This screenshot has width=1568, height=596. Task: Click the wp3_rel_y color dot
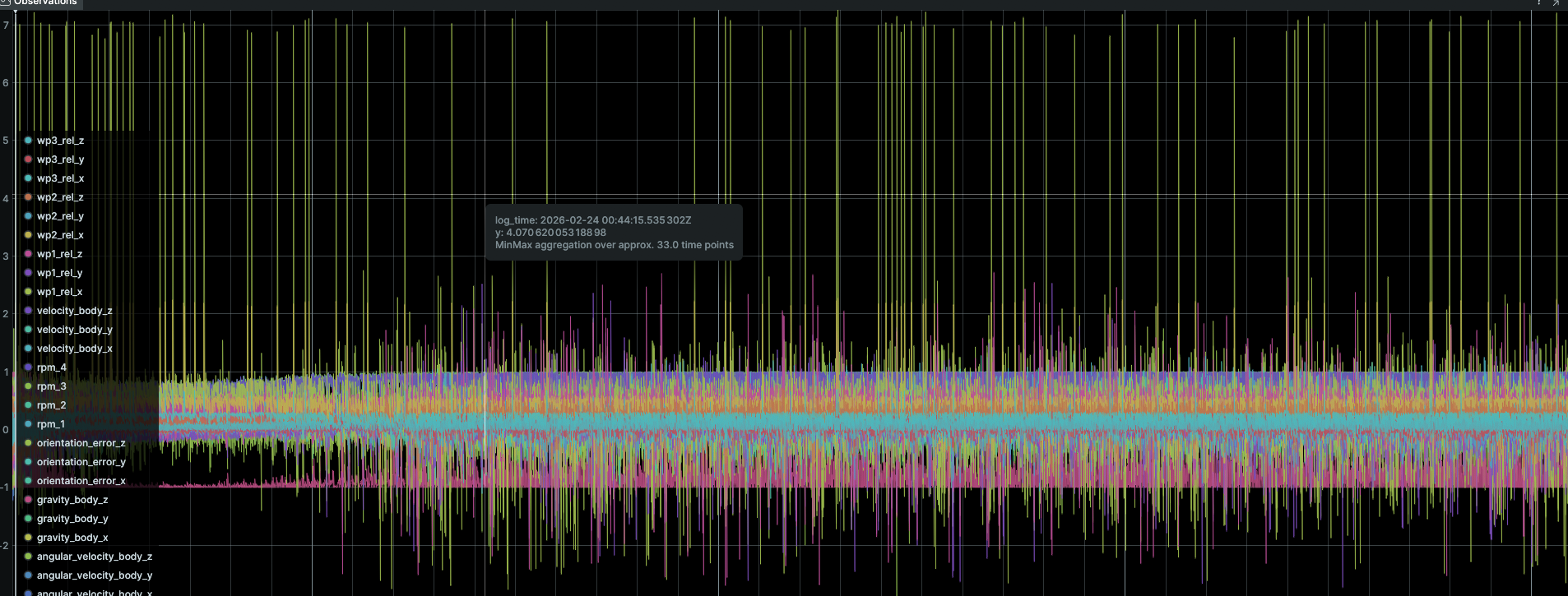pos(28,159)
